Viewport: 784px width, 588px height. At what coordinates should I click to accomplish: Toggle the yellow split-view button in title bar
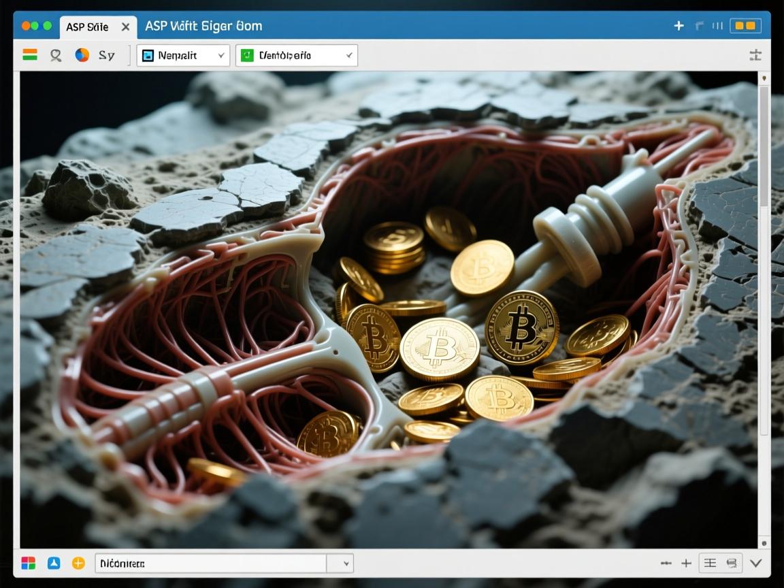pyautogui.click(x=745, y=26)
